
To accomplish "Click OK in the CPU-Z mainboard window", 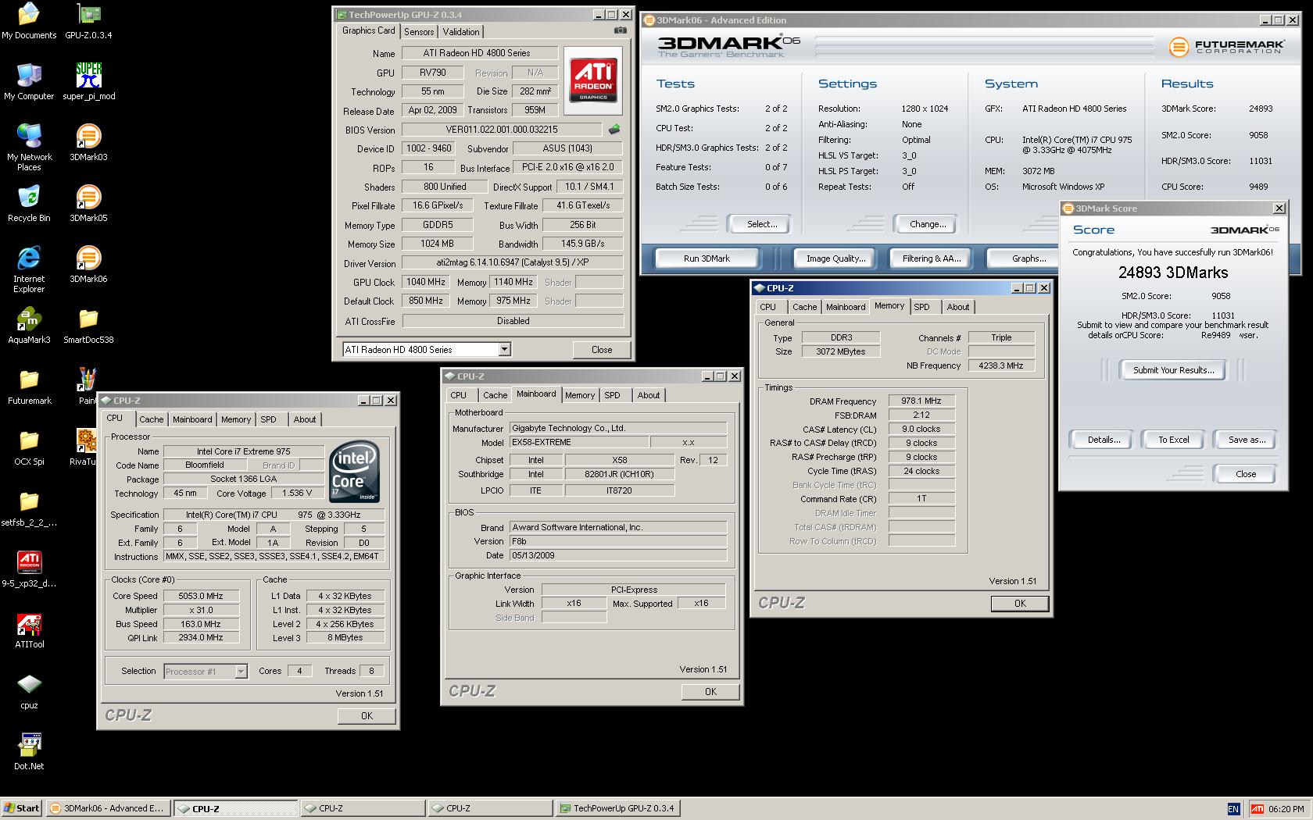I will 710,692.
